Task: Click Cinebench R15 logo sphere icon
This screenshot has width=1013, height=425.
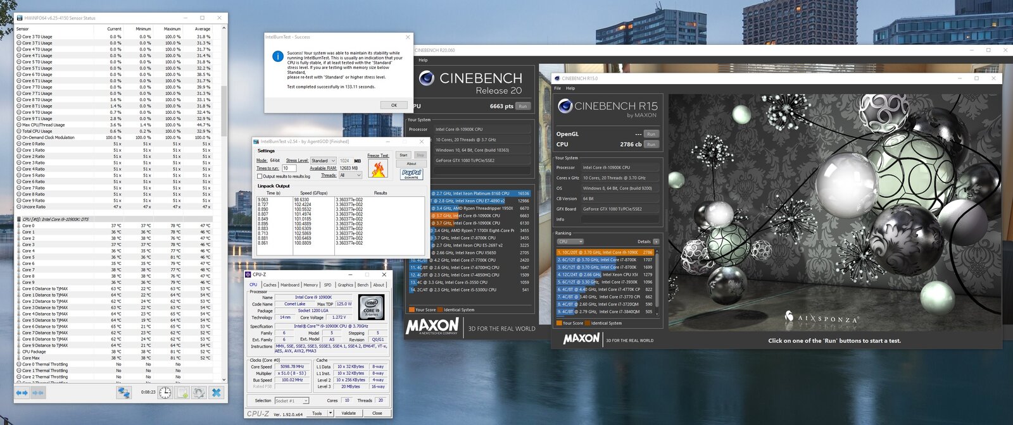Action: click(565, 106)
